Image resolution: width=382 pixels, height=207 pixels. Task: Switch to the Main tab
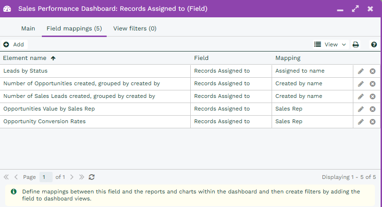28,29
